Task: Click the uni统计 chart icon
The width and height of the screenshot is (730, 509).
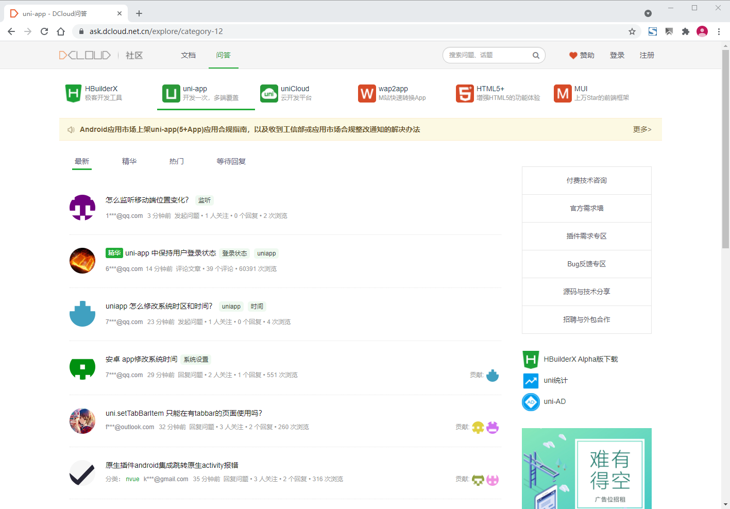Action: click(x=531, y=381)
